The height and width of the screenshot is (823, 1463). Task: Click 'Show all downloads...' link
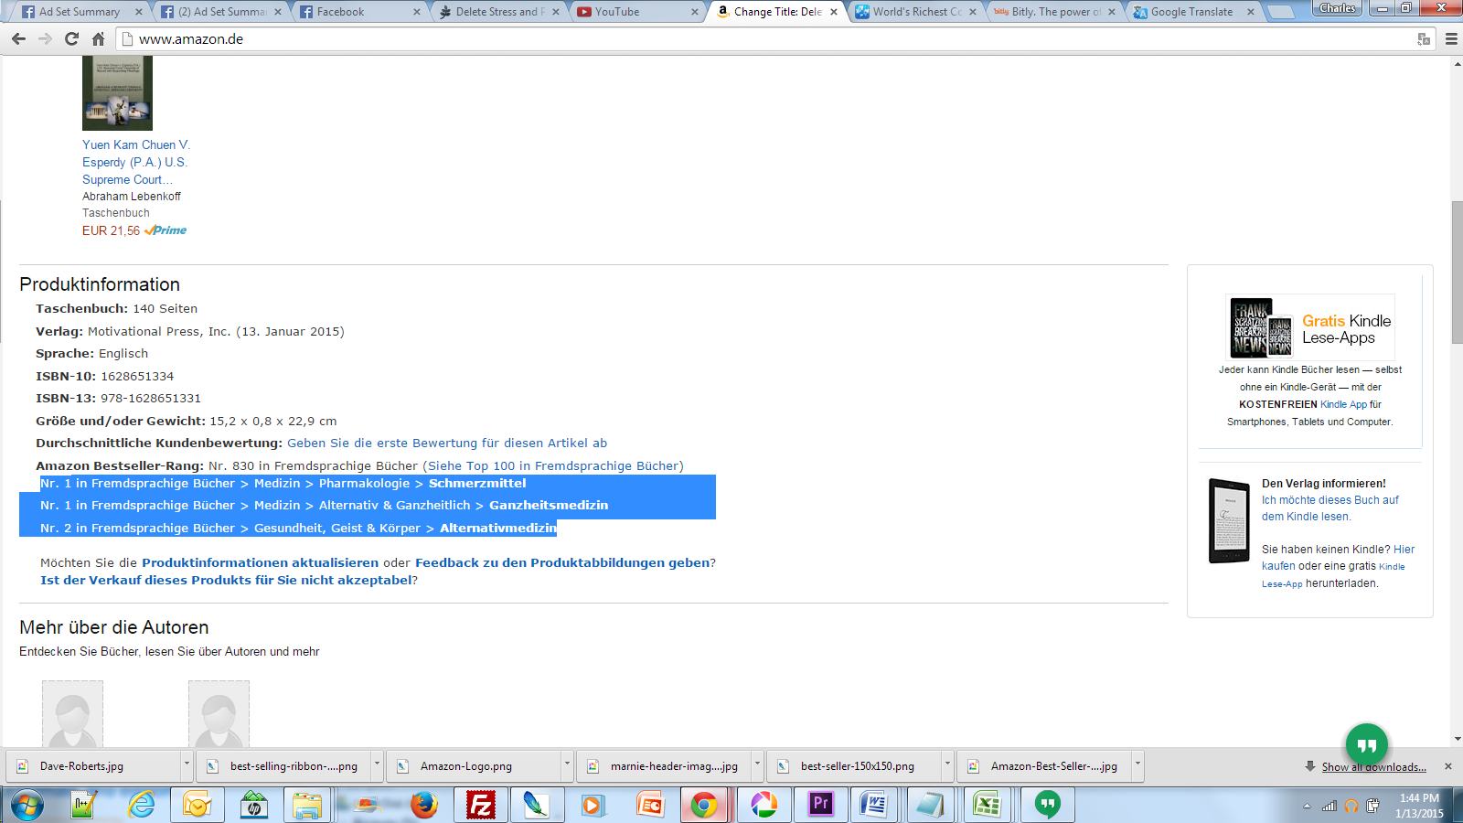point(1372,767)
